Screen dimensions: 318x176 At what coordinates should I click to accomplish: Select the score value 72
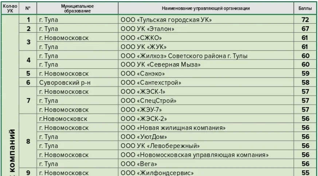tap(305, 20)
